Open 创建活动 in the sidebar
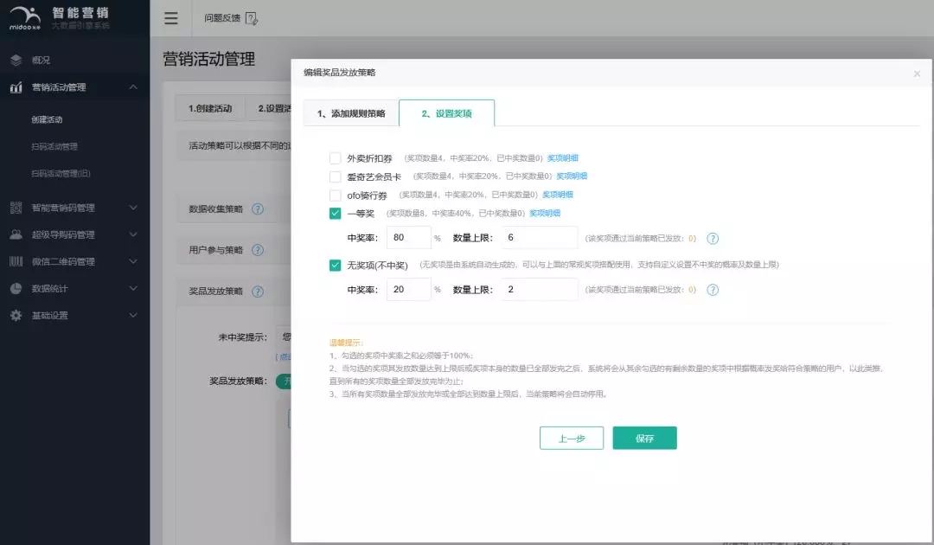This screenshot has width=934, height=545. point(47,119)
